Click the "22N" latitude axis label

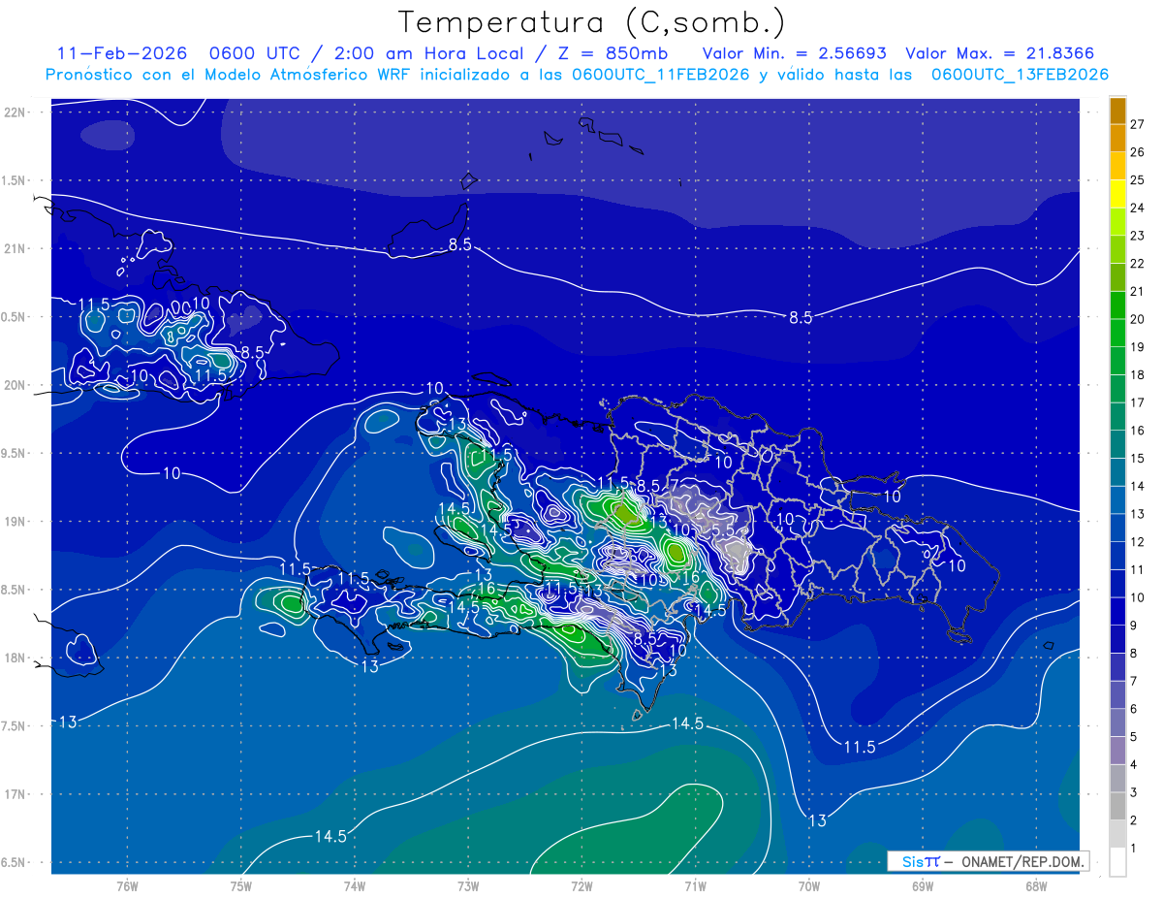pyautogui.click(x=16, y=112)
